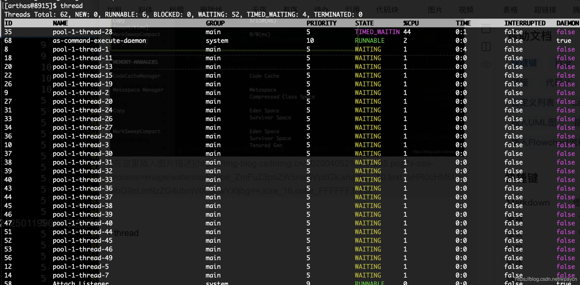The width and height of the screenshot is (580, 285).
Task: Select the pool-1-thread-11 thread name
Action: 83,58
